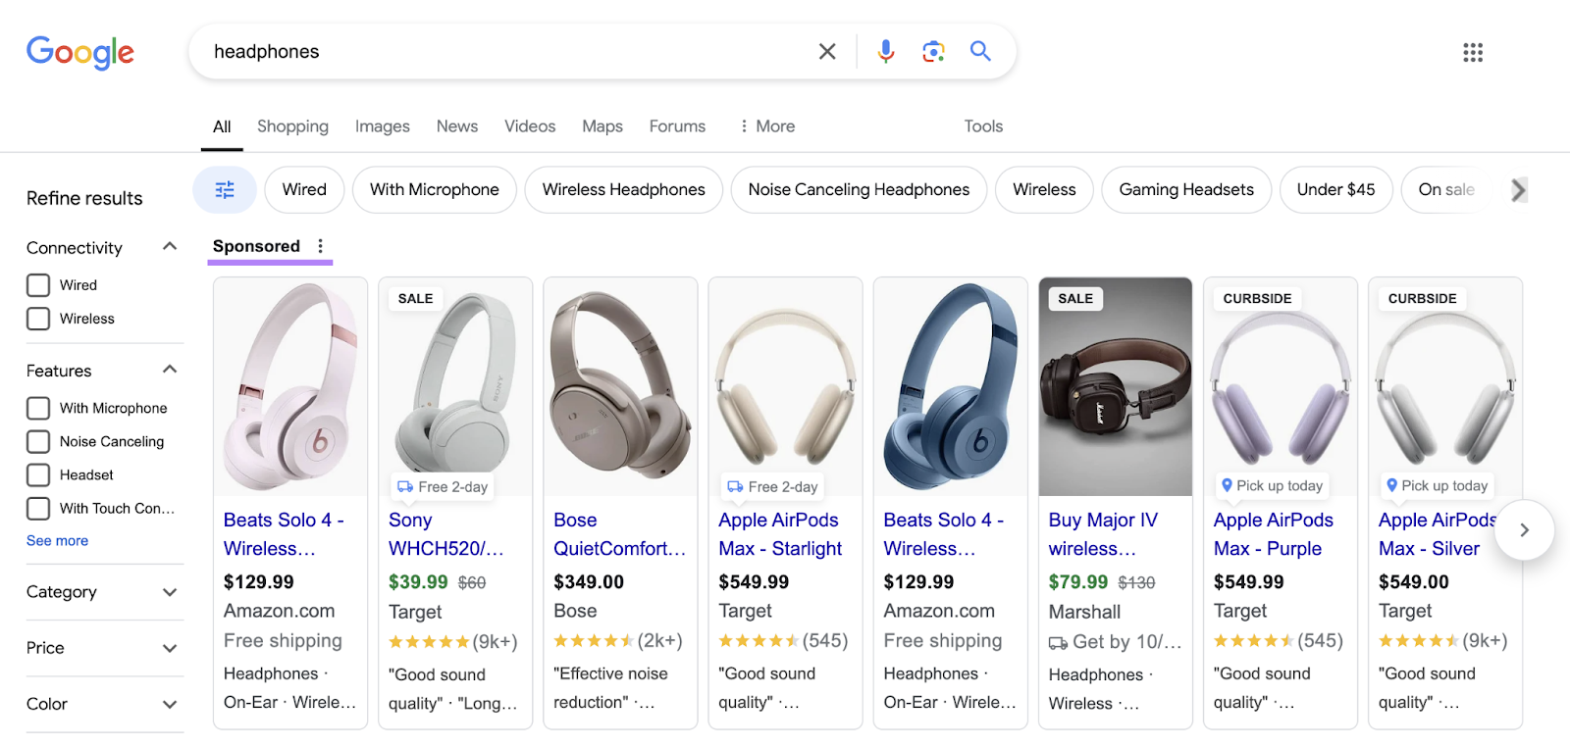
Task: Expand the Category filter section
Action: click(x=103, y=592)
